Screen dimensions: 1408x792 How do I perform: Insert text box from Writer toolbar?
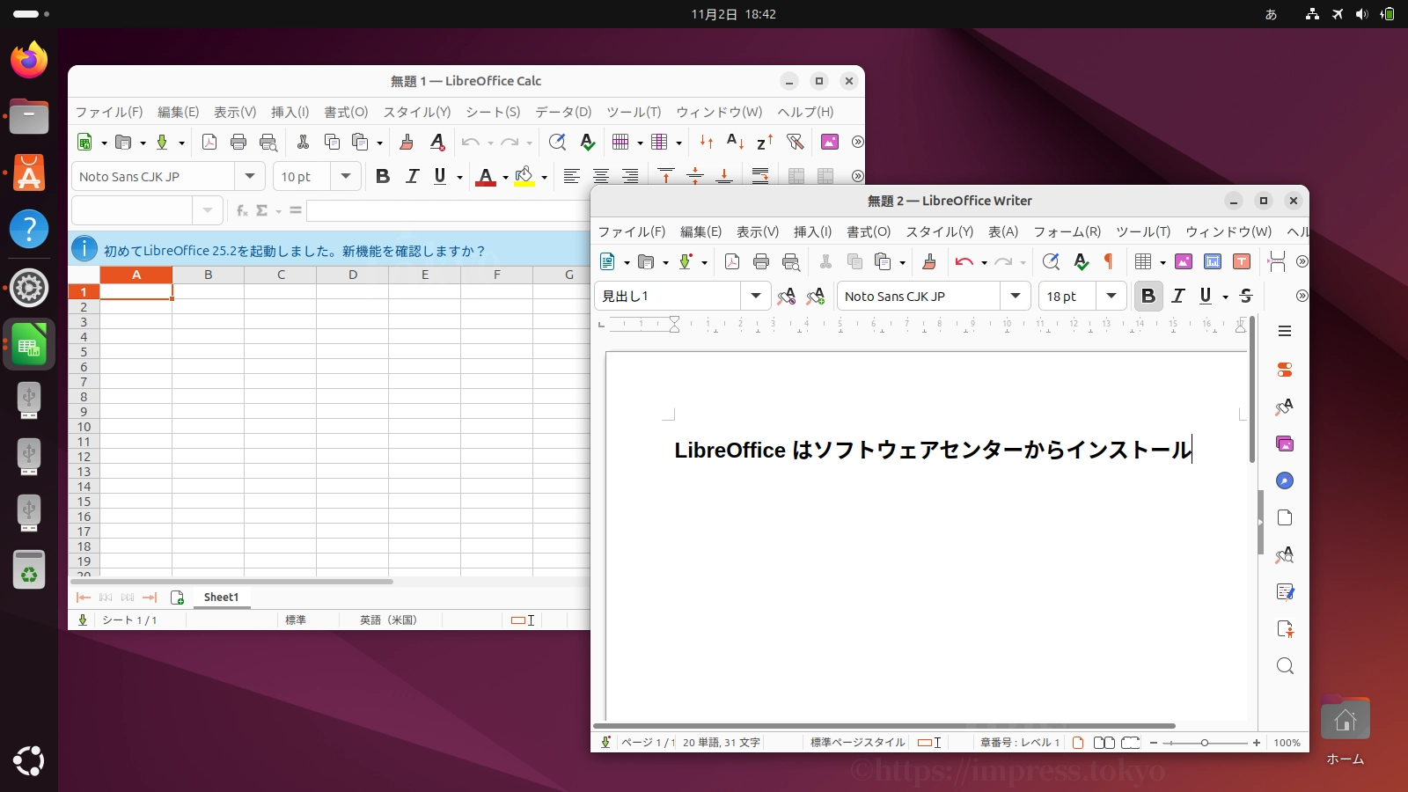pos(1242,261)
